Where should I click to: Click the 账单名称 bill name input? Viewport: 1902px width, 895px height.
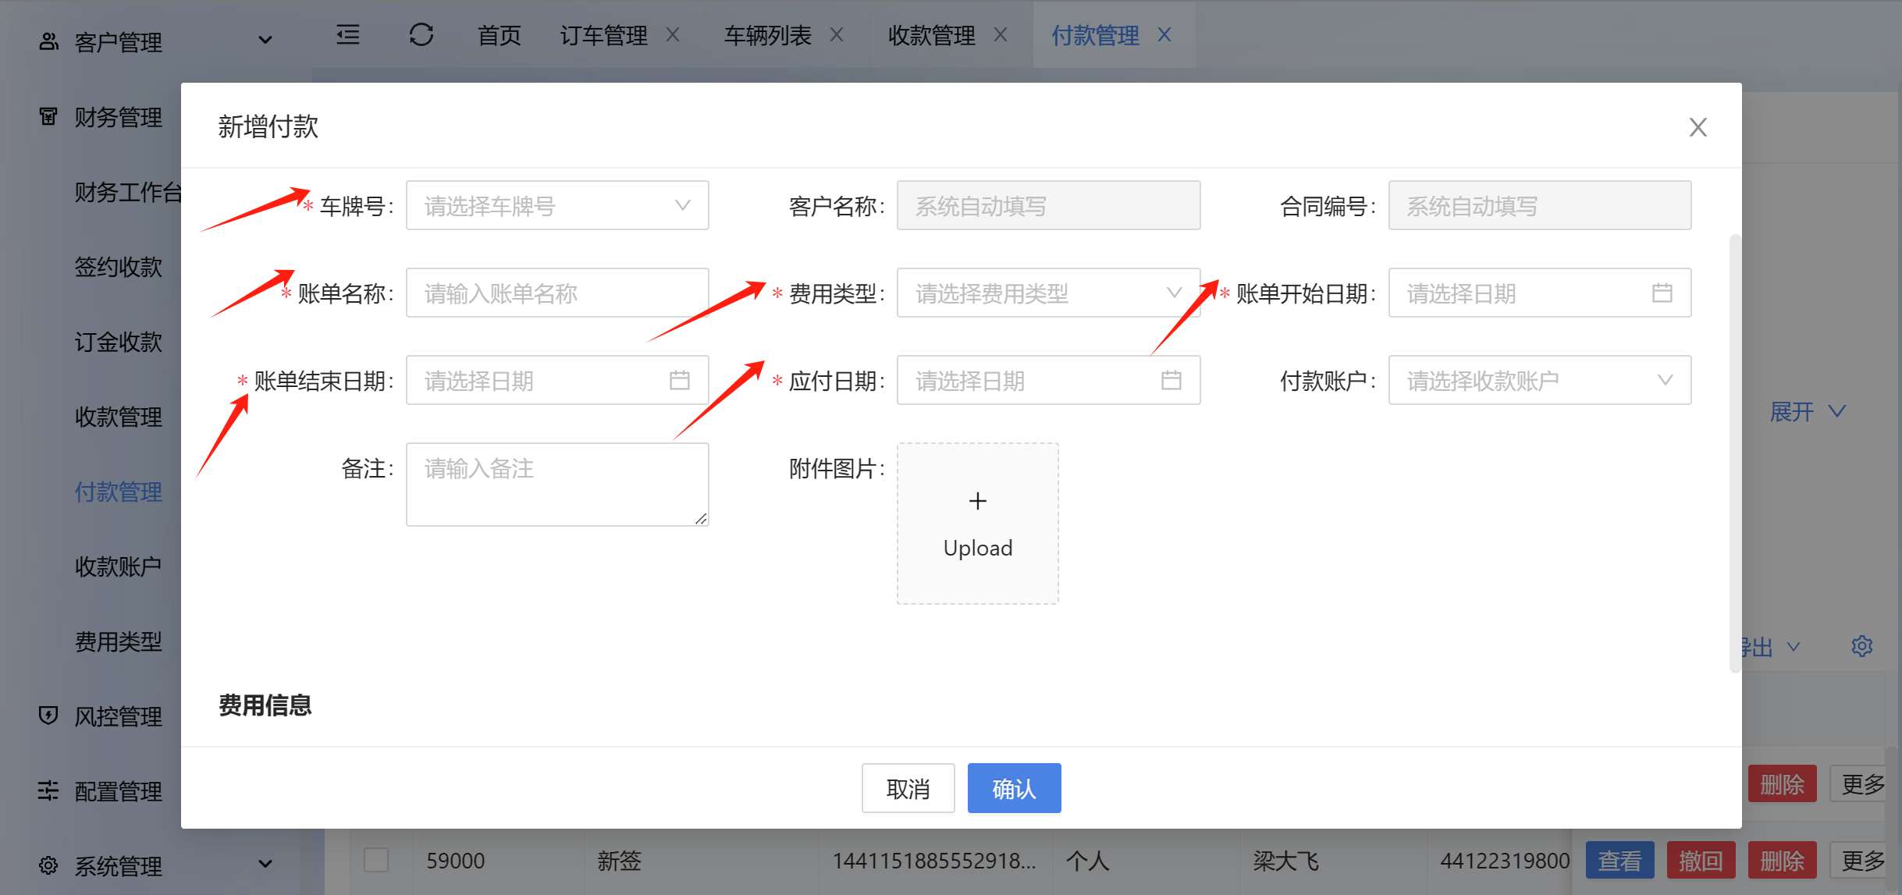556,293
